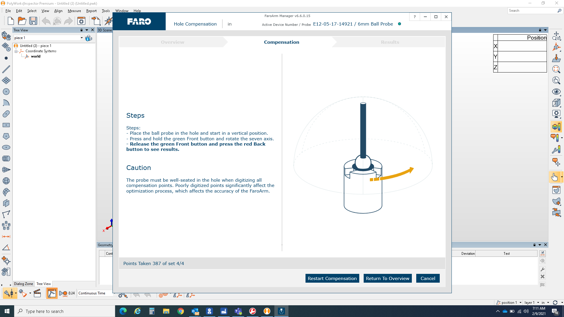Open the piece 1 dropdown
The image size is (564, 317).
coord(81,38)
